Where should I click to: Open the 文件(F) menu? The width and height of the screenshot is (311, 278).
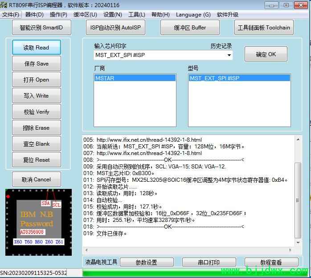[11, 14]
